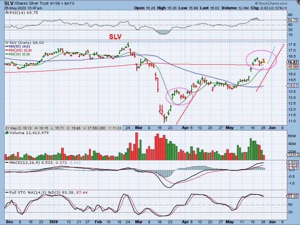Select the High 16.28 value
The height and width of the screenshot is (225, 300).
167,8
